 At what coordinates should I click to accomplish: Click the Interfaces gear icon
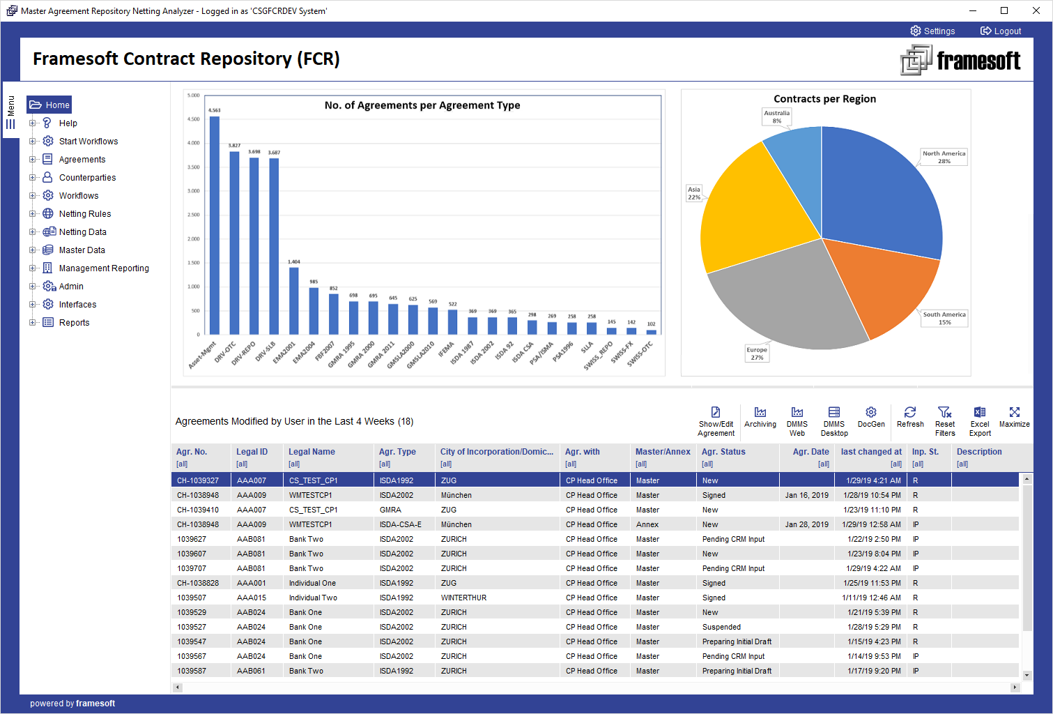48,304
